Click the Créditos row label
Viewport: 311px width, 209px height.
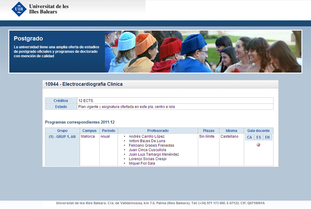click(x=61, y=101)
